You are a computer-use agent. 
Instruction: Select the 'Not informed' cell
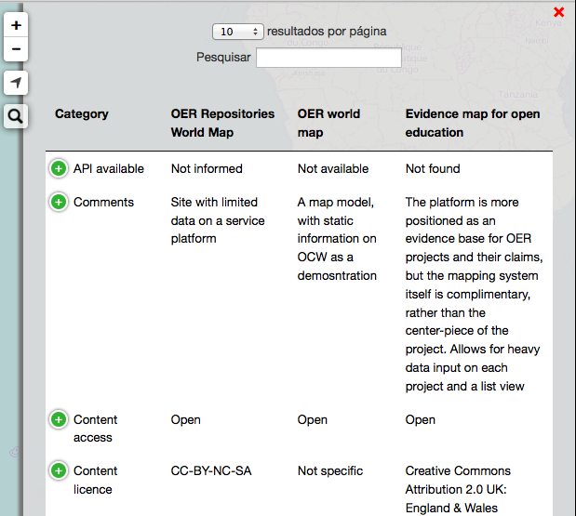tap(207, 169)
